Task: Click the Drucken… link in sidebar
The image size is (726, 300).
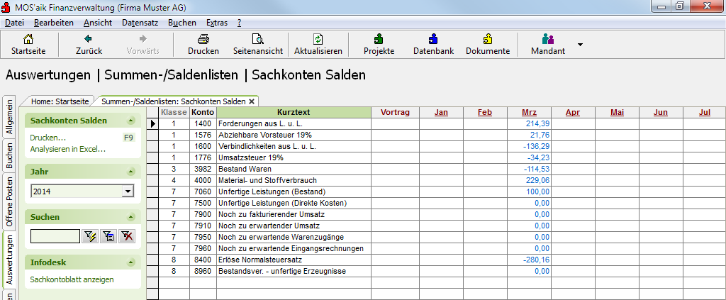Action: pos(48,138)
